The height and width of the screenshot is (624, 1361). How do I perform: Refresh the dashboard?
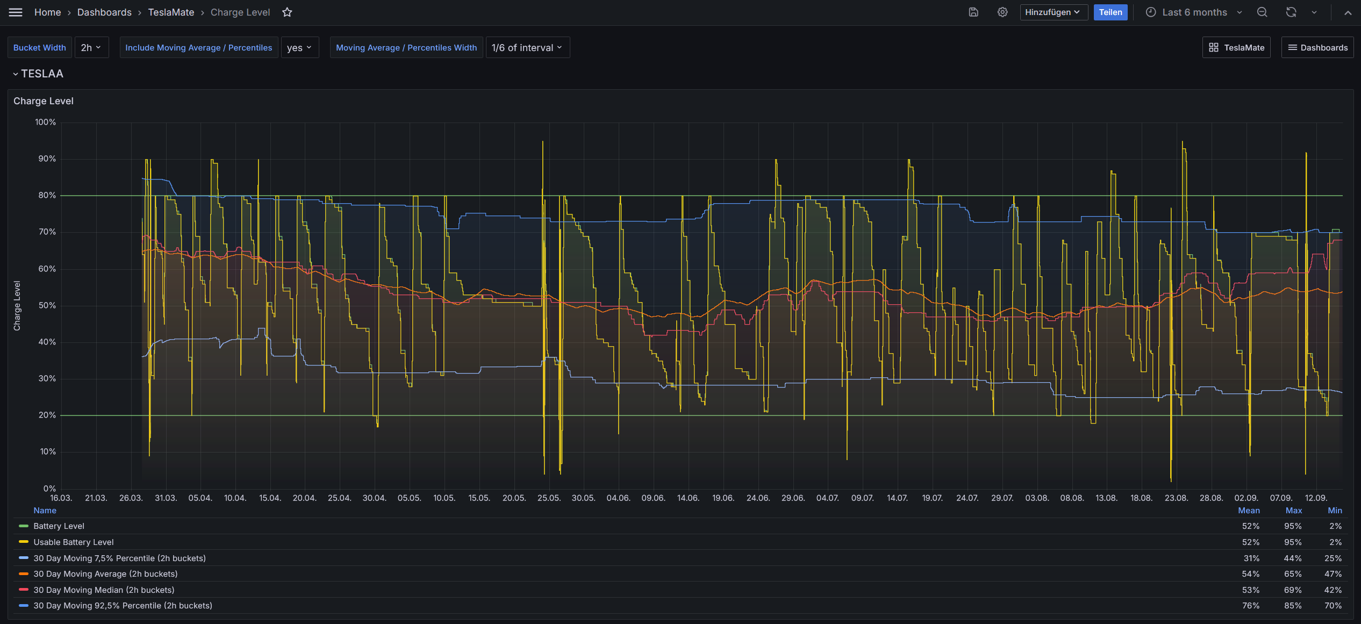(x=1291, y=12)
